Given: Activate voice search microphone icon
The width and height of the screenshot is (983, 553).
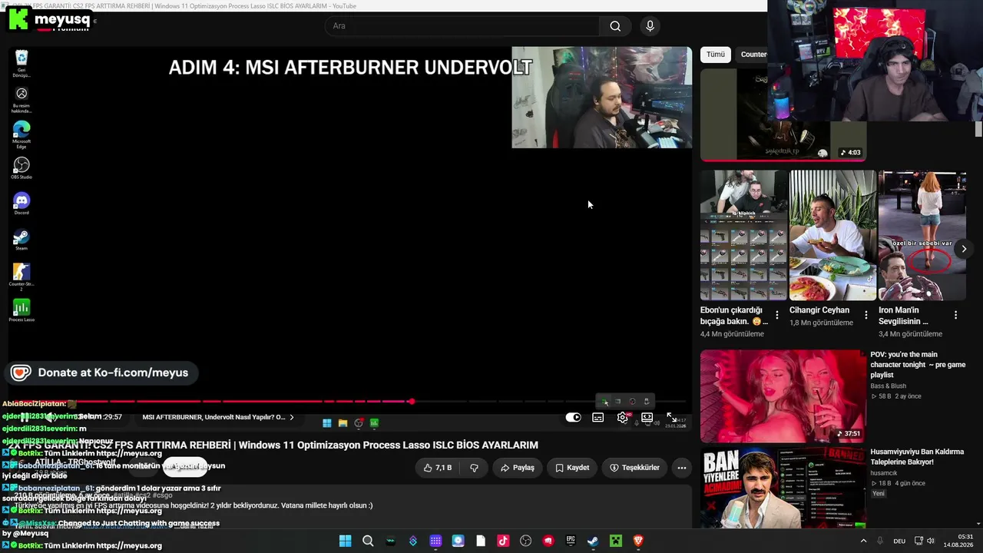Looking at the screenshot, I should (x=650, y=26).
